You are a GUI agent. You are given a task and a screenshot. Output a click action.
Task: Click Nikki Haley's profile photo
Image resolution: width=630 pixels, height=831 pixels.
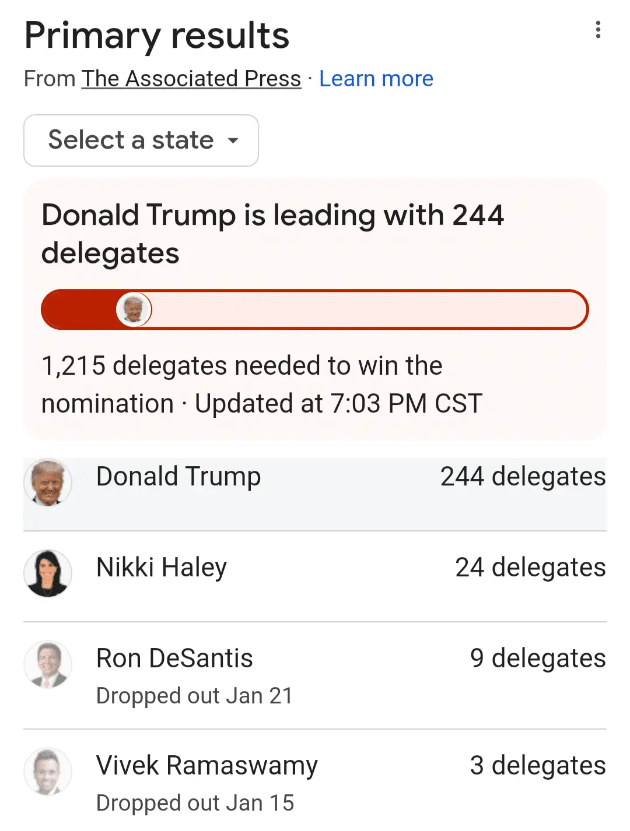[x=48, y=573]
